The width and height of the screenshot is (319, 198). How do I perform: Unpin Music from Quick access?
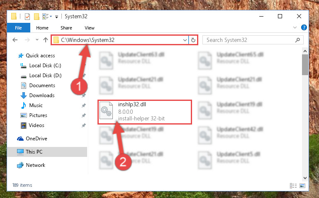pos(84,105)
